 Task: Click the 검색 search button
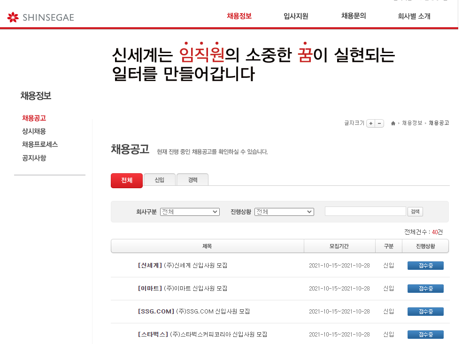[415, 211]
